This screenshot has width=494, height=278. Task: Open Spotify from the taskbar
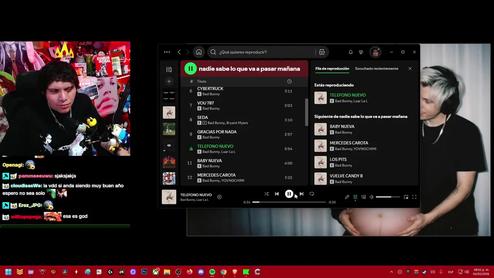[x=212, y=272]
